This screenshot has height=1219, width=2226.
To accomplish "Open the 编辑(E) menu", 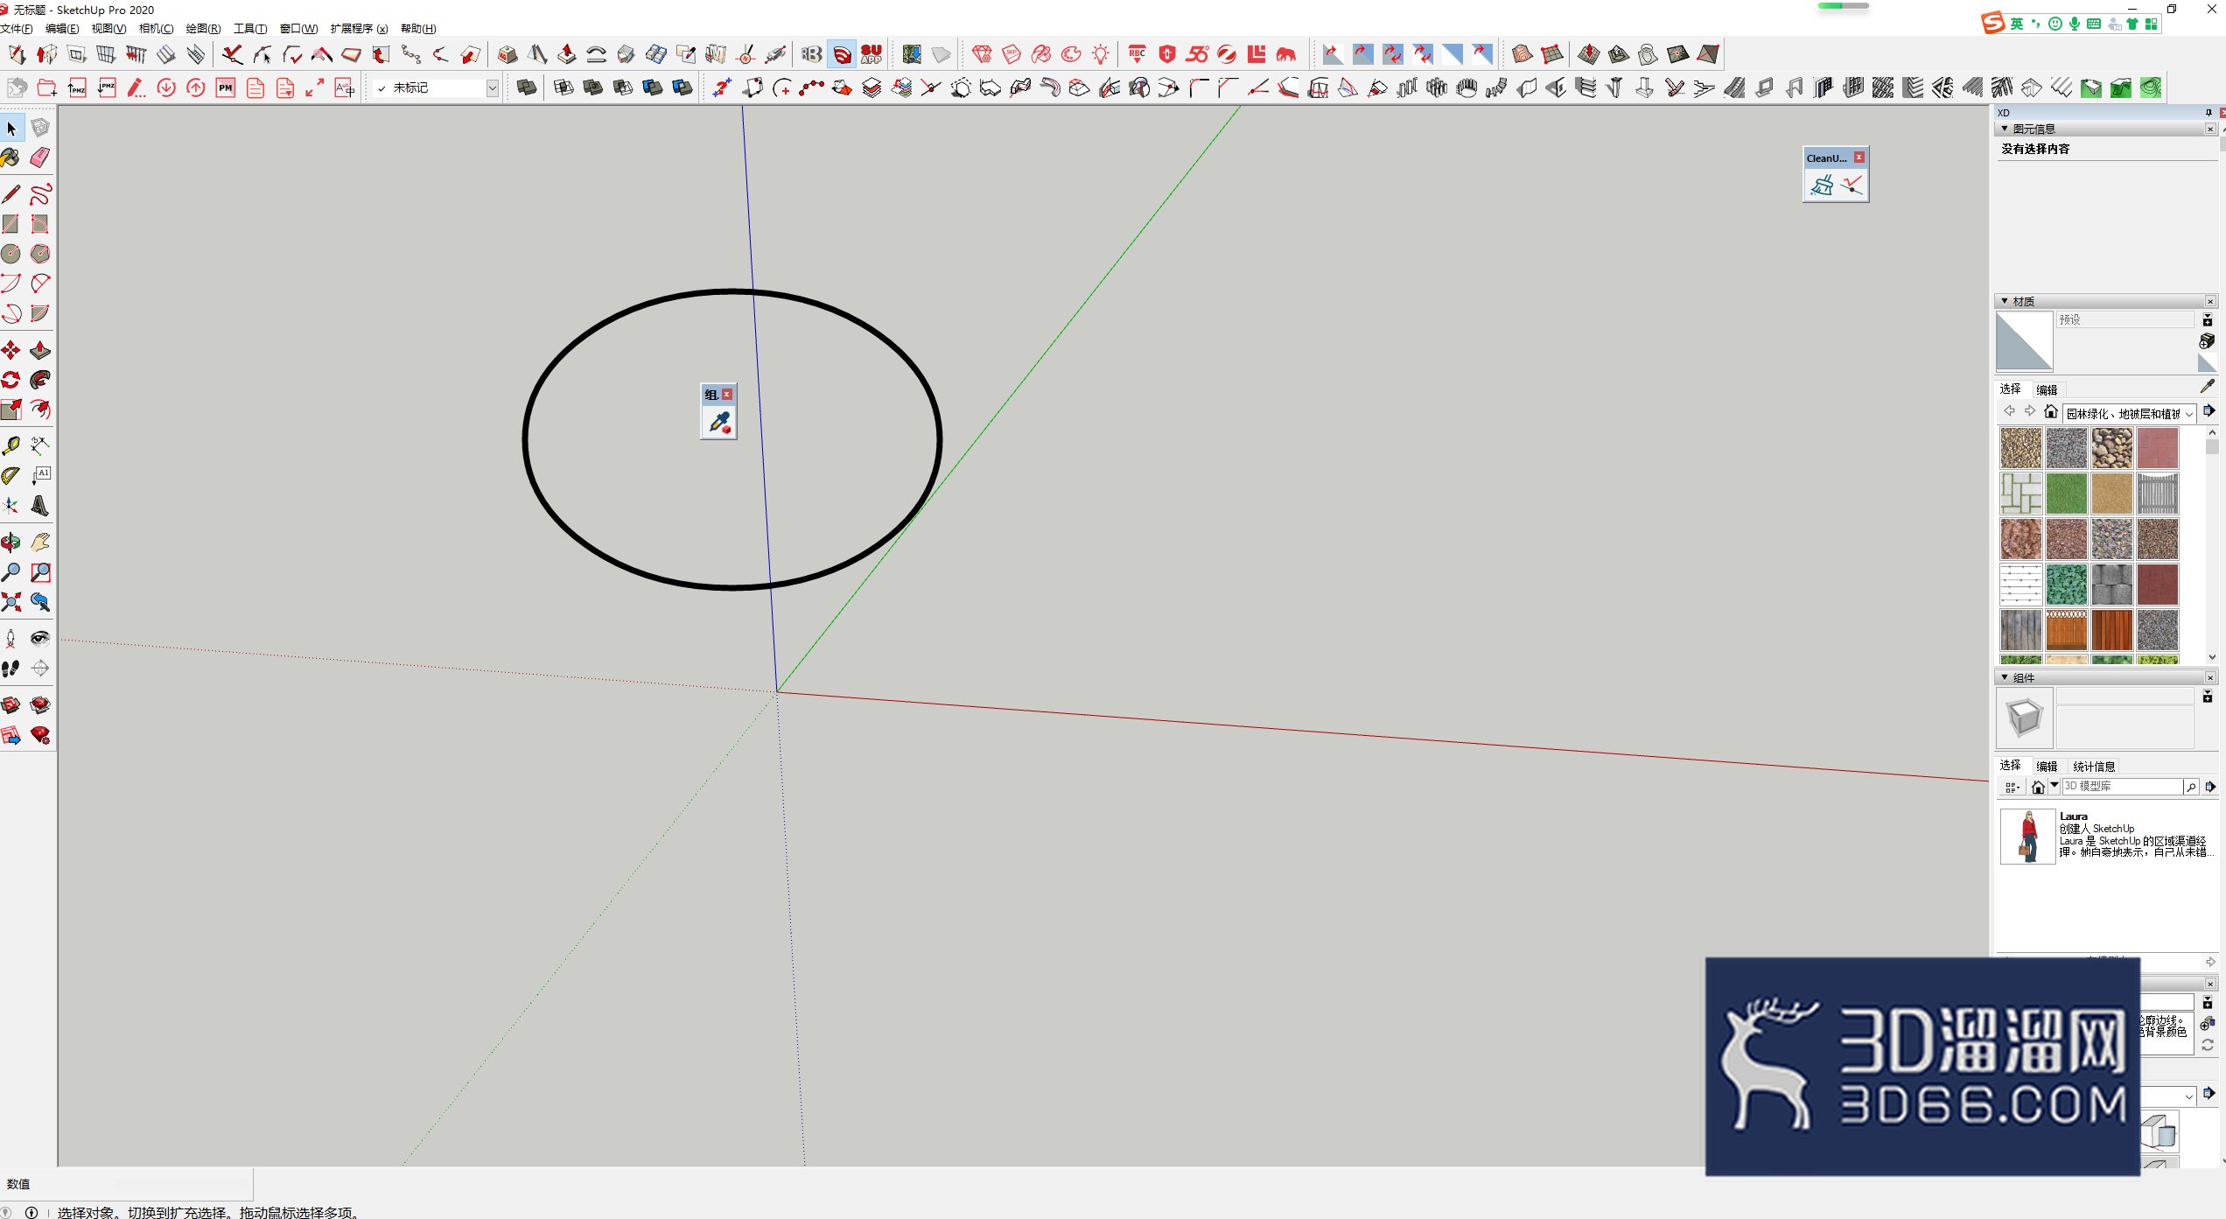I will point(62,29).
